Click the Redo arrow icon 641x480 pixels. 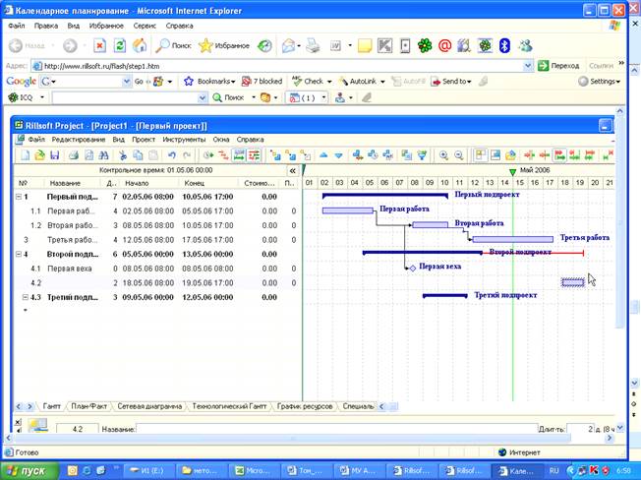pyautogui.click(x=187, y=155)
